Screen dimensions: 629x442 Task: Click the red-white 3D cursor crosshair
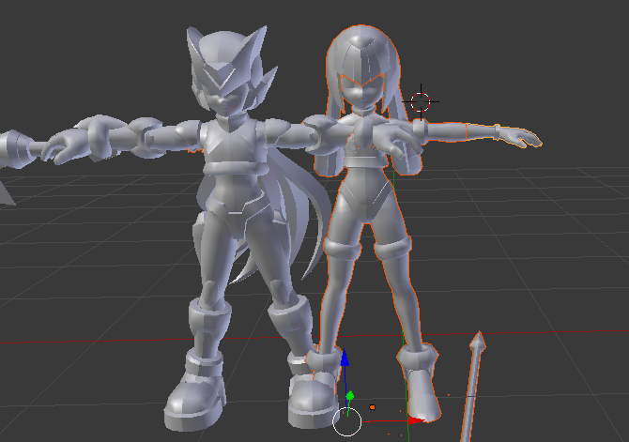click(421, 102)
